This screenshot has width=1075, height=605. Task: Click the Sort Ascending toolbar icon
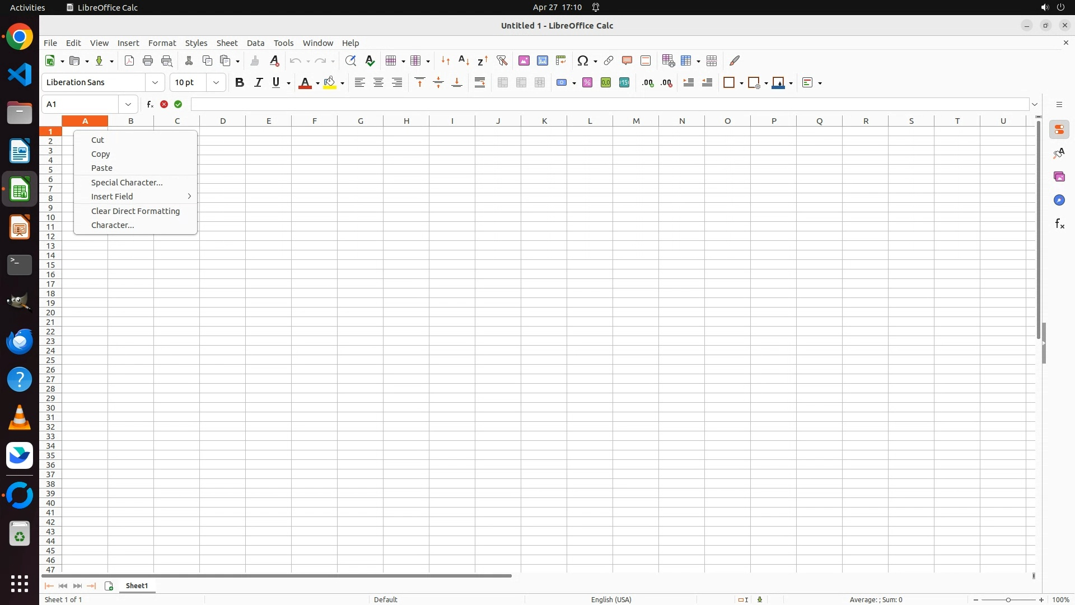click(x=464, y=61)
